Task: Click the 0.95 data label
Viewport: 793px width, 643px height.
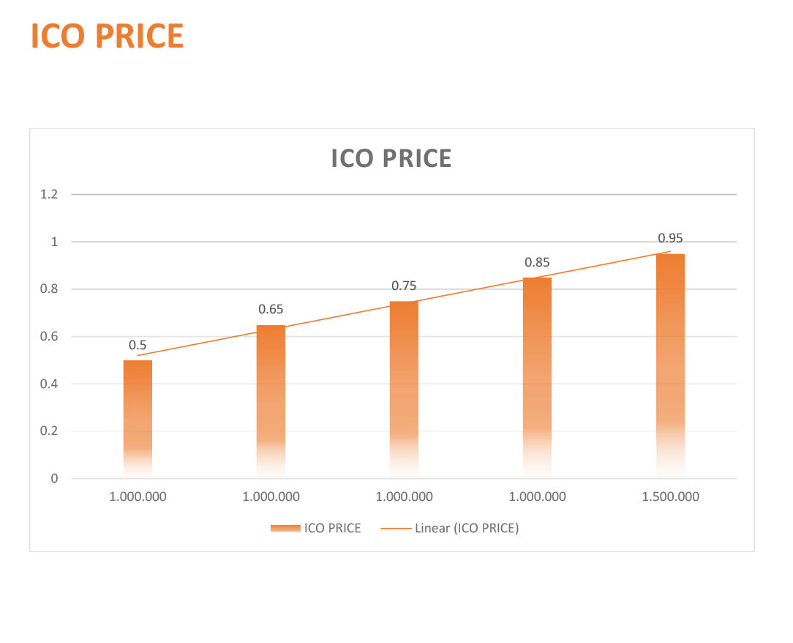Action: (x=670, y=238)
